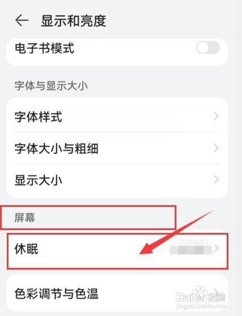
Task: Select the 字体与显示大小 section header
Action: coord(51,86)
